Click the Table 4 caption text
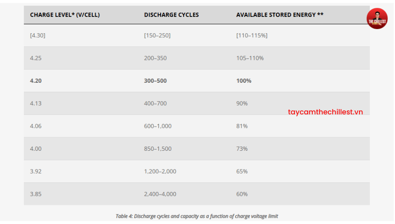 197,216
